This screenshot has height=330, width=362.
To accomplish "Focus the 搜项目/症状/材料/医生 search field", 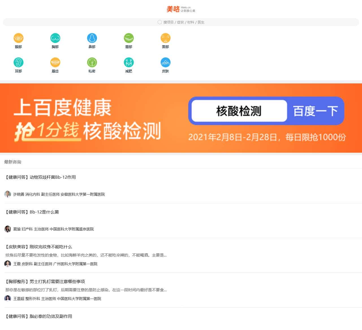I will coord(181,22).
